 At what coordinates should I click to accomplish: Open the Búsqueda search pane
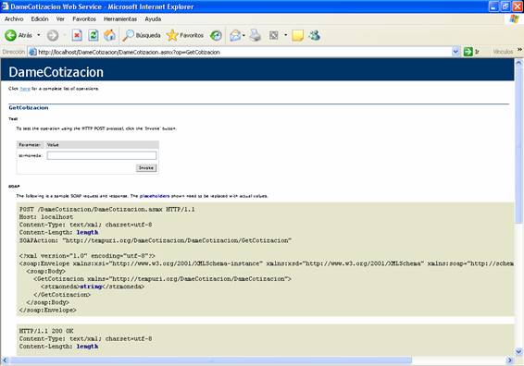tap(142, 35)
